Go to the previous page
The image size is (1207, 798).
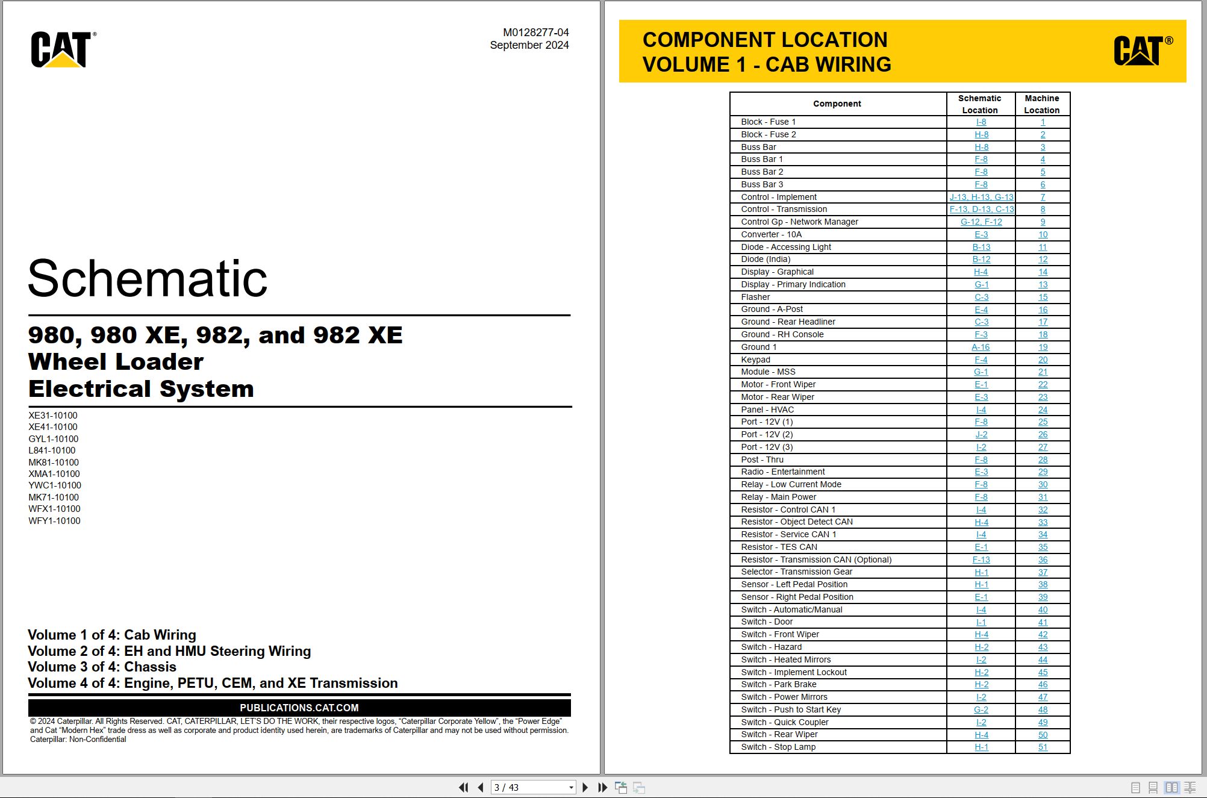pos(481,787)
